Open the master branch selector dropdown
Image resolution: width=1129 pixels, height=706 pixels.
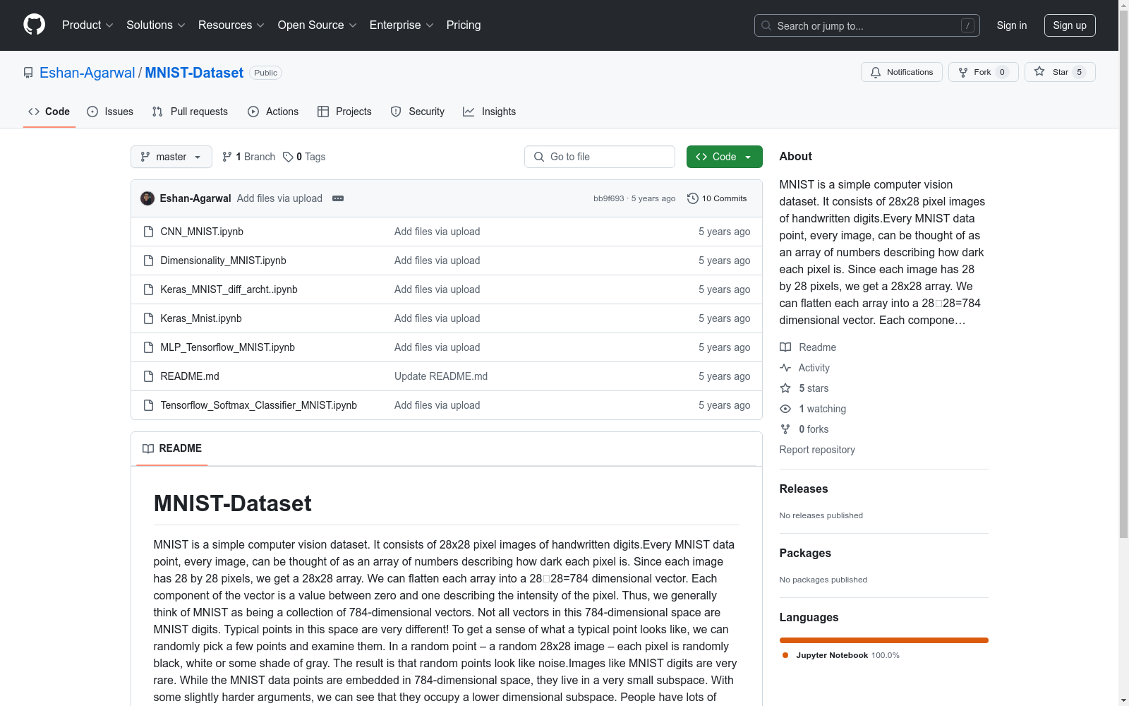click(171, 157)
